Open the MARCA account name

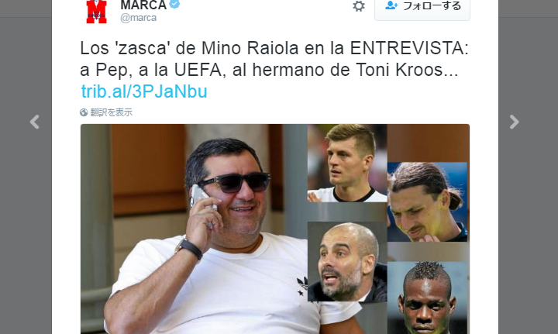point(143,5)
